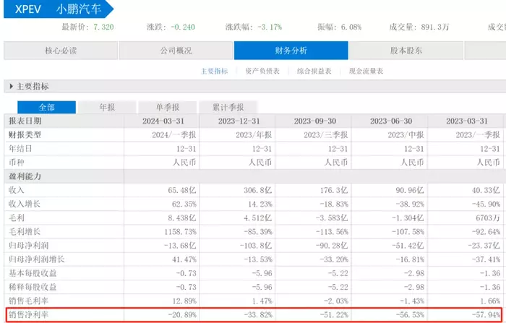
Task: Show 累计季报 reports
Action: tap(228, 106)
